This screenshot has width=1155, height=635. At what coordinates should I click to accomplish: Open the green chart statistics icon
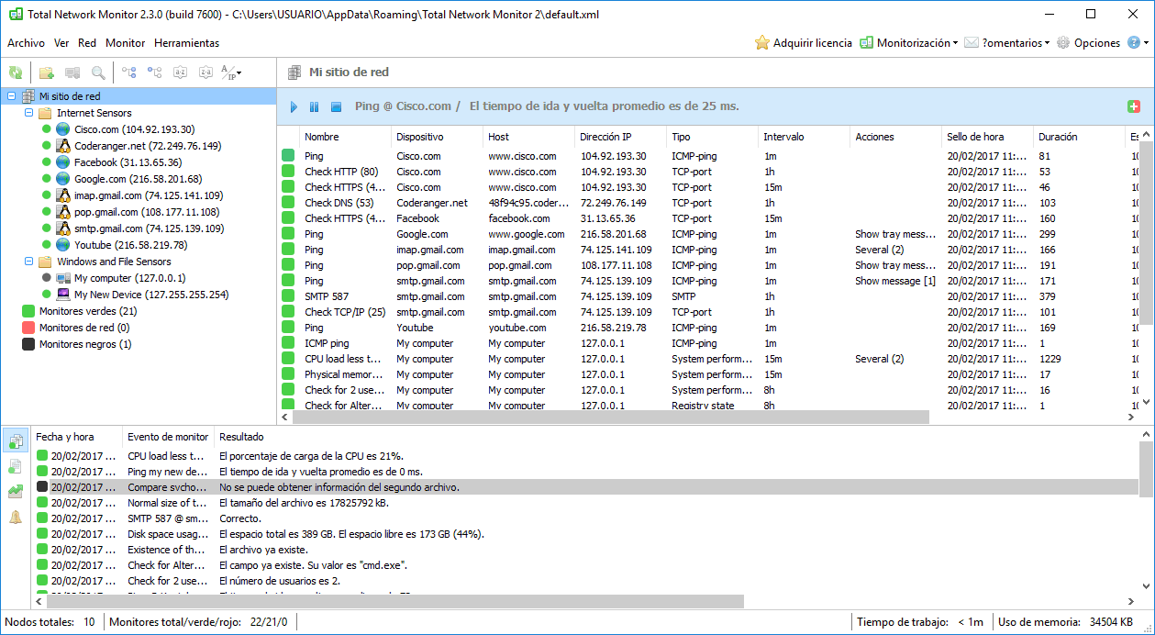pos(16,492)
